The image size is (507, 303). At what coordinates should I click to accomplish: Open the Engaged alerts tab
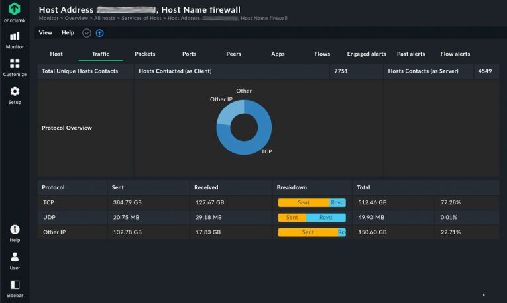tap(366, 54)
